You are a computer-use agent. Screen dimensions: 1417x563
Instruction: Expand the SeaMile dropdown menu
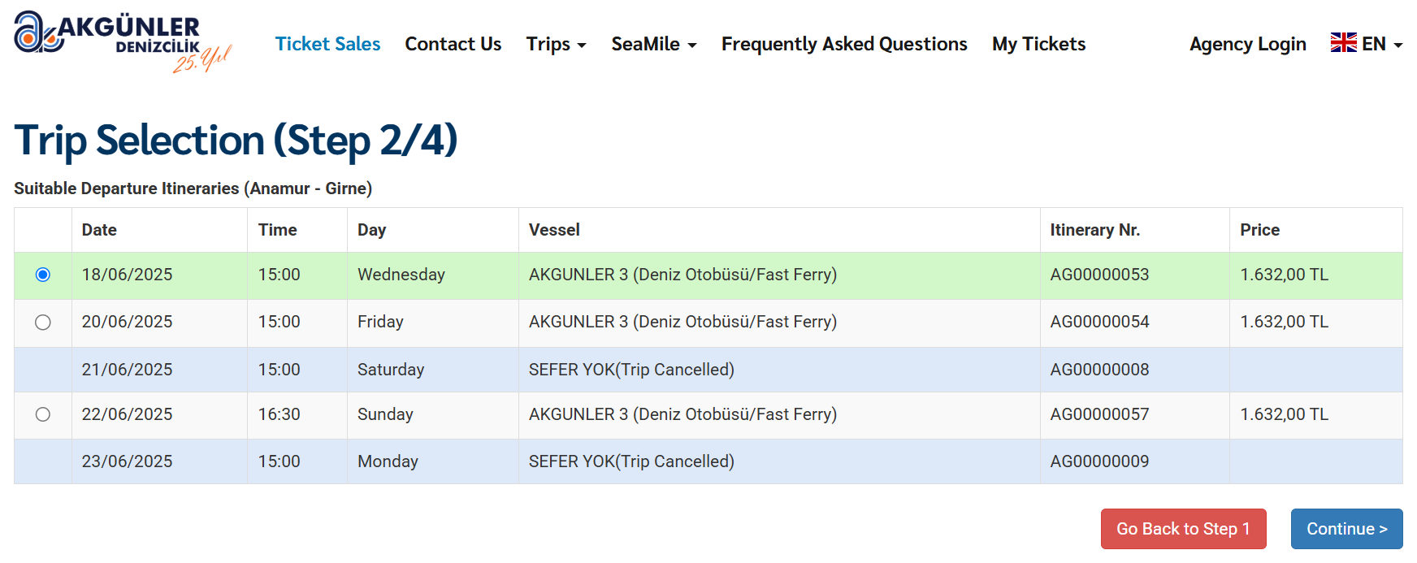click(653, 44)
